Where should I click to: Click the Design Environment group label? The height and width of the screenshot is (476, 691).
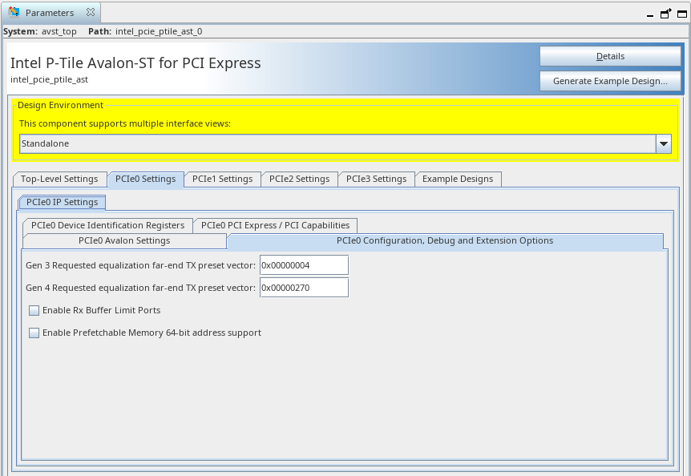tap(60, 105)
